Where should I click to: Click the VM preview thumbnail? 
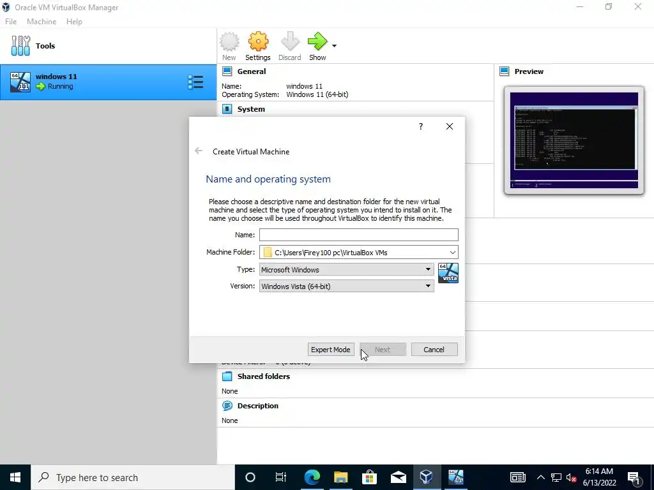pyautogui.click(x=574, y=140)
